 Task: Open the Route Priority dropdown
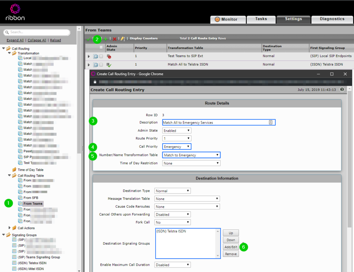177,138
